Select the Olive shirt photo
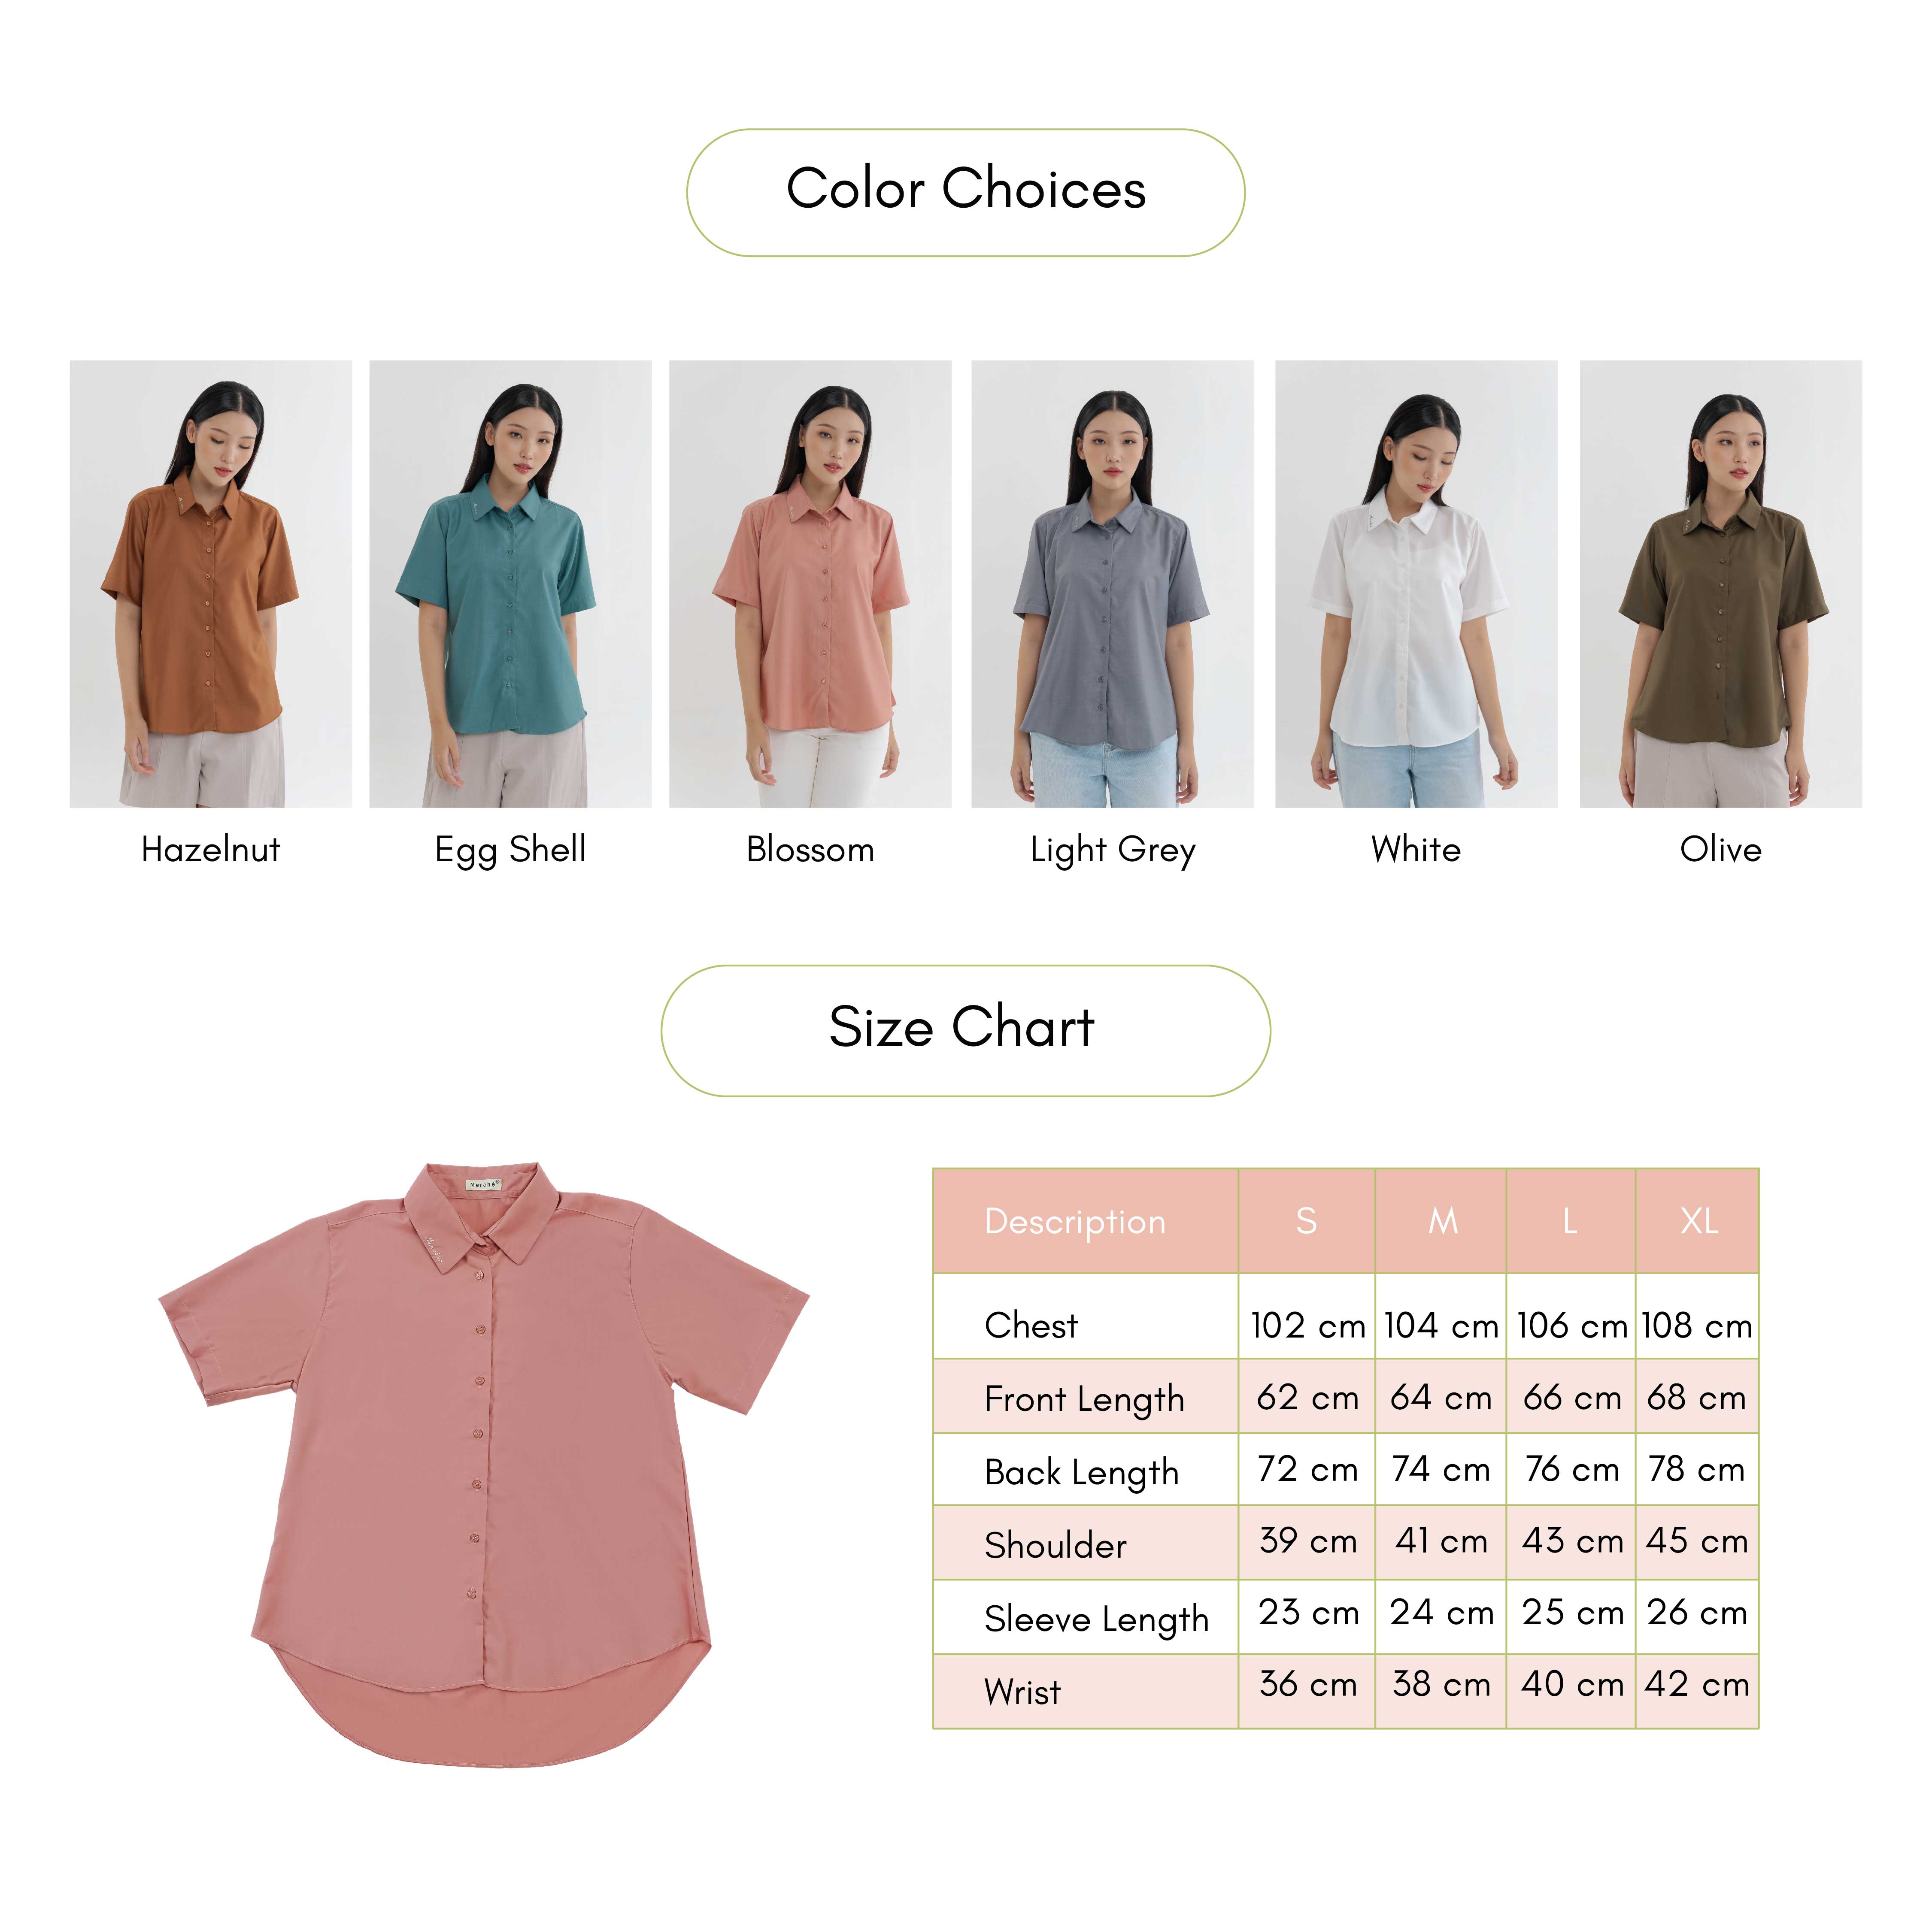Viewport: 1932px width, 1931px height. click(1720, 584)
